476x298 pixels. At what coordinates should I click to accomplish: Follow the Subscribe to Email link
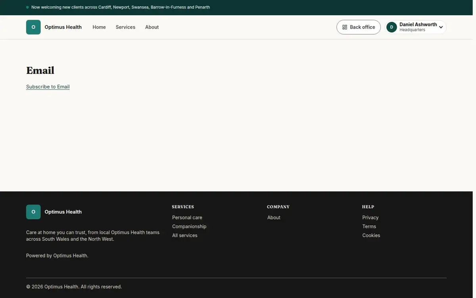[48, 87]
